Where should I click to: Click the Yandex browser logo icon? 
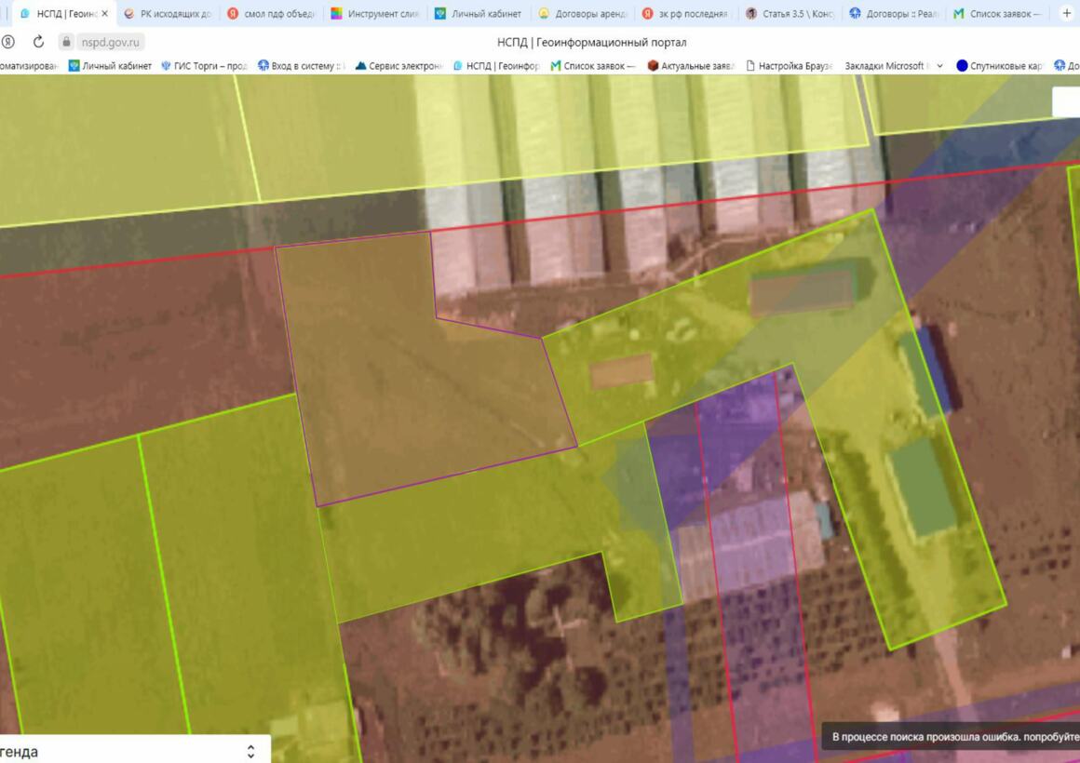8,42
